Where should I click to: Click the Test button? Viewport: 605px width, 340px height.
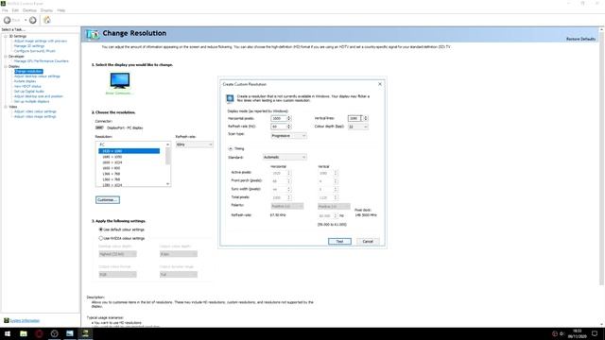tap(339, 242)
